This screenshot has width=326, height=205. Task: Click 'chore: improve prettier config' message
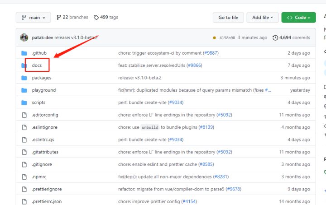[x=149, y=201]
